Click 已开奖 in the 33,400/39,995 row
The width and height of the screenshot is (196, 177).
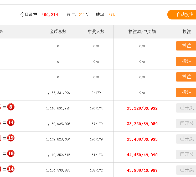click(x=186, y=139)
